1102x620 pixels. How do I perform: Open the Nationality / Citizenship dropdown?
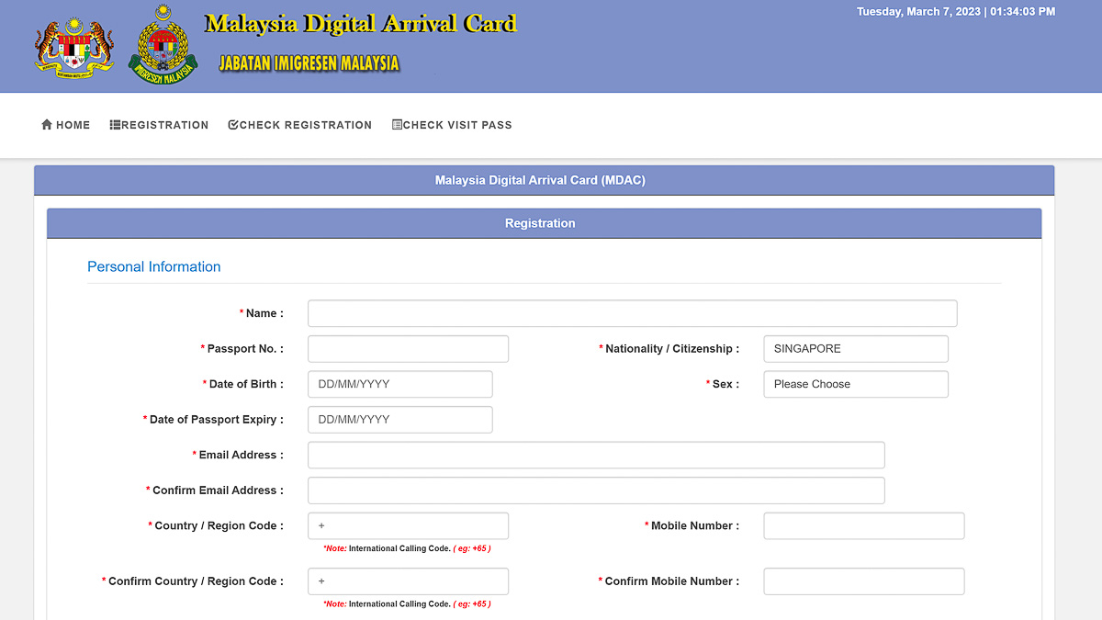click(x=855, y=349)
